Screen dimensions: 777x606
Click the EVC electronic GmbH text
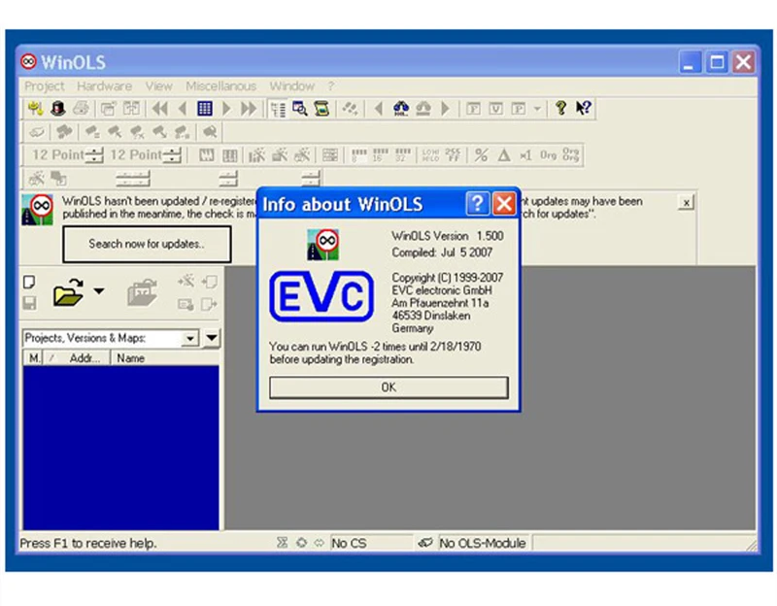[x=442, y=290]
